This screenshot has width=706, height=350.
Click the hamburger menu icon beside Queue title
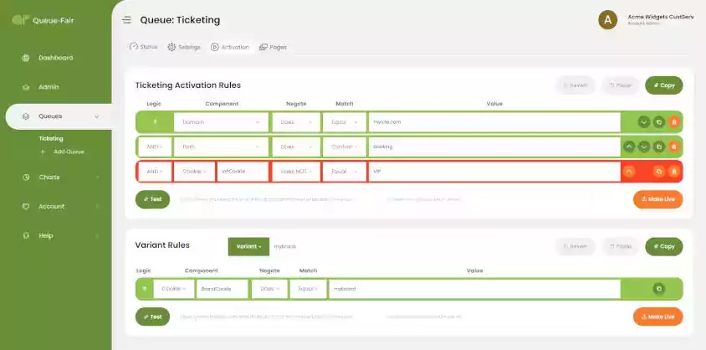coord(126,19)
